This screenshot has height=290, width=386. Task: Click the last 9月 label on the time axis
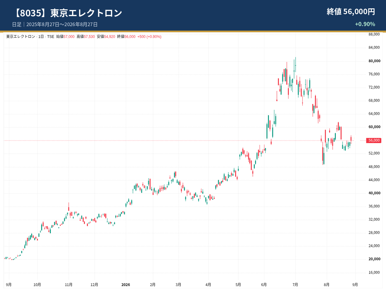click(x=355, y=285)
